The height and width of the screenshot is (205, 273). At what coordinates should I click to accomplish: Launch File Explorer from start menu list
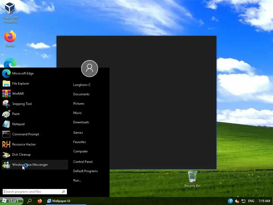[35, 84]
